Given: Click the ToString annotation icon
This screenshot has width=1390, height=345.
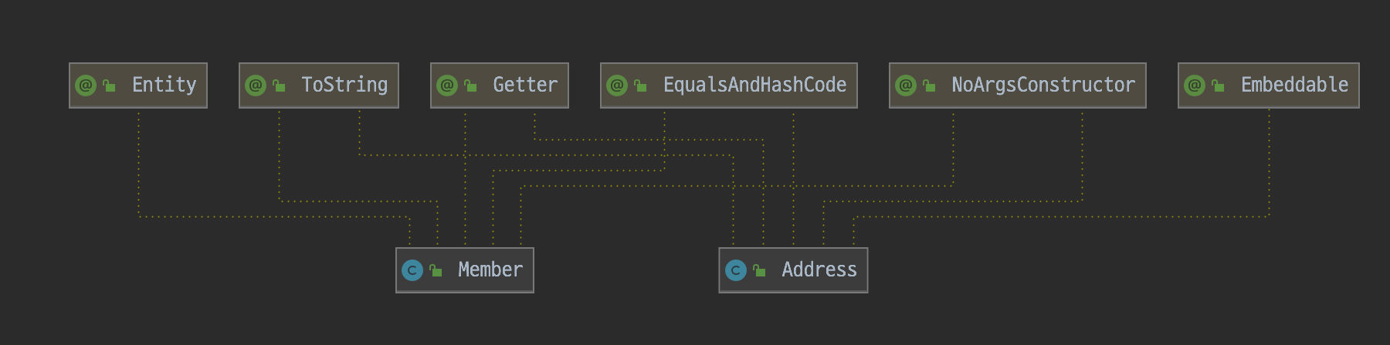Looking at the screenshot, I should [256, 85].
